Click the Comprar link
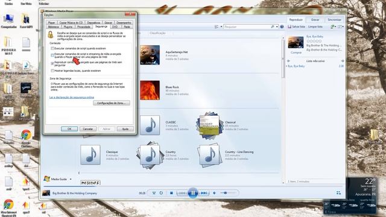This screenshot has height=217, width=386. [296, 52]
